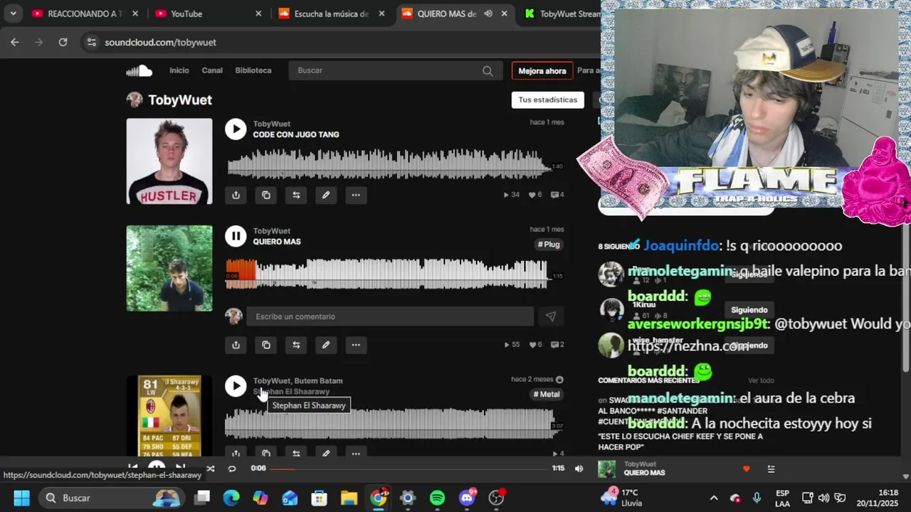This screenshot has width=911, height=512.
Task: Open TobyWuet profile avatar by the name
Action: (x=135, y=100)
